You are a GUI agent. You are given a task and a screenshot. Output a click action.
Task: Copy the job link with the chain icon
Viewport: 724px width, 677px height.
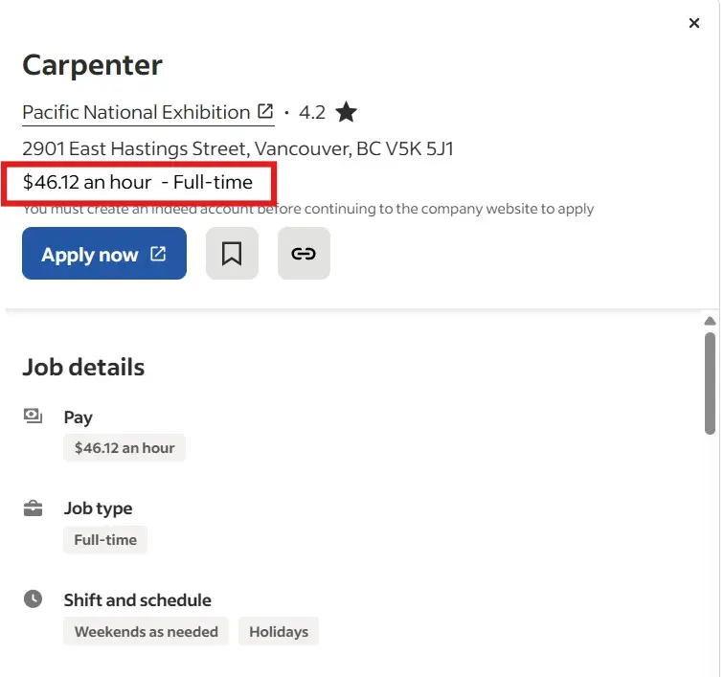pyautogui.click(x=304, y=254)
